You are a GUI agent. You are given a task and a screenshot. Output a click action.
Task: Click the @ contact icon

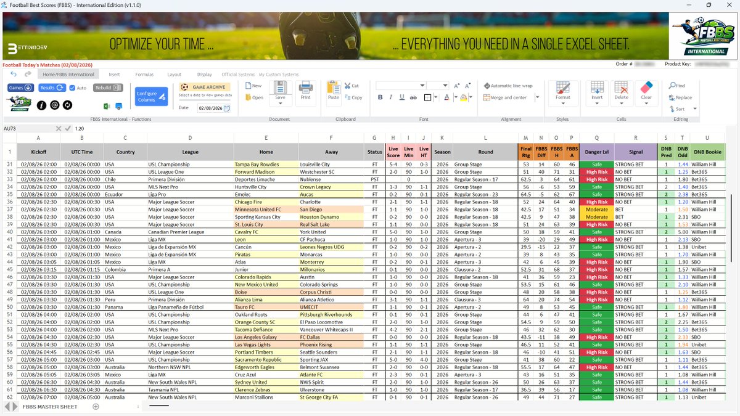55,105
